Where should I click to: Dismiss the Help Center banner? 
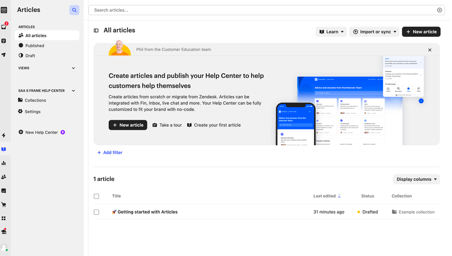(x=430, y=50)
